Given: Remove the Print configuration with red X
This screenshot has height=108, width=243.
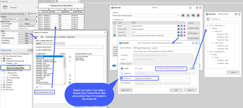Looking at the screenshot, I should (x=184, y=26).
